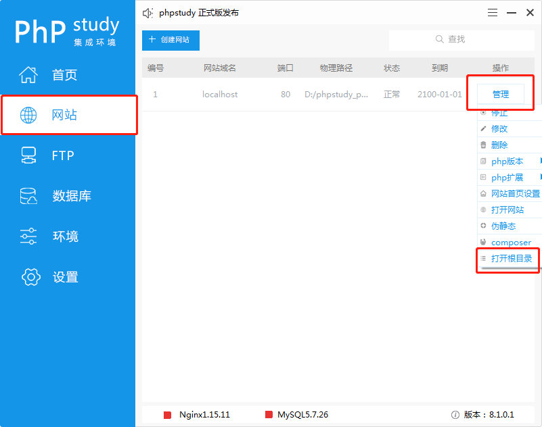Click the Nginx1.15.11 status entry
This screenshot has width=542, height=427.
pos(204,415)
